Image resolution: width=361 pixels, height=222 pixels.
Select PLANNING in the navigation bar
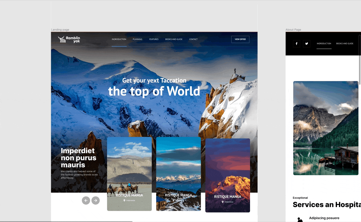coord(138,39)
